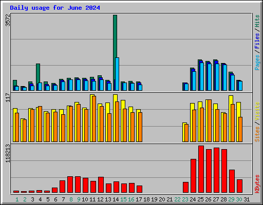Click day 7 on the x-axis
Screen dimensions: 263x205
tap(63, 199)
